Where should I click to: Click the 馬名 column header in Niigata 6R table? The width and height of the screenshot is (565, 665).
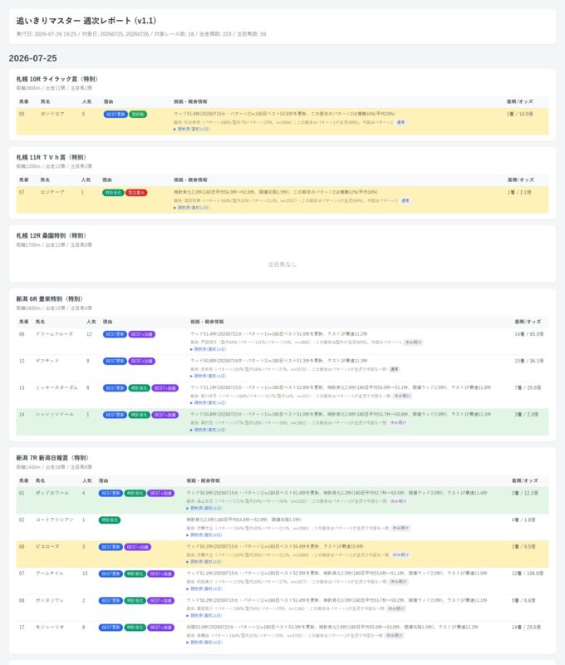[40, 322]
